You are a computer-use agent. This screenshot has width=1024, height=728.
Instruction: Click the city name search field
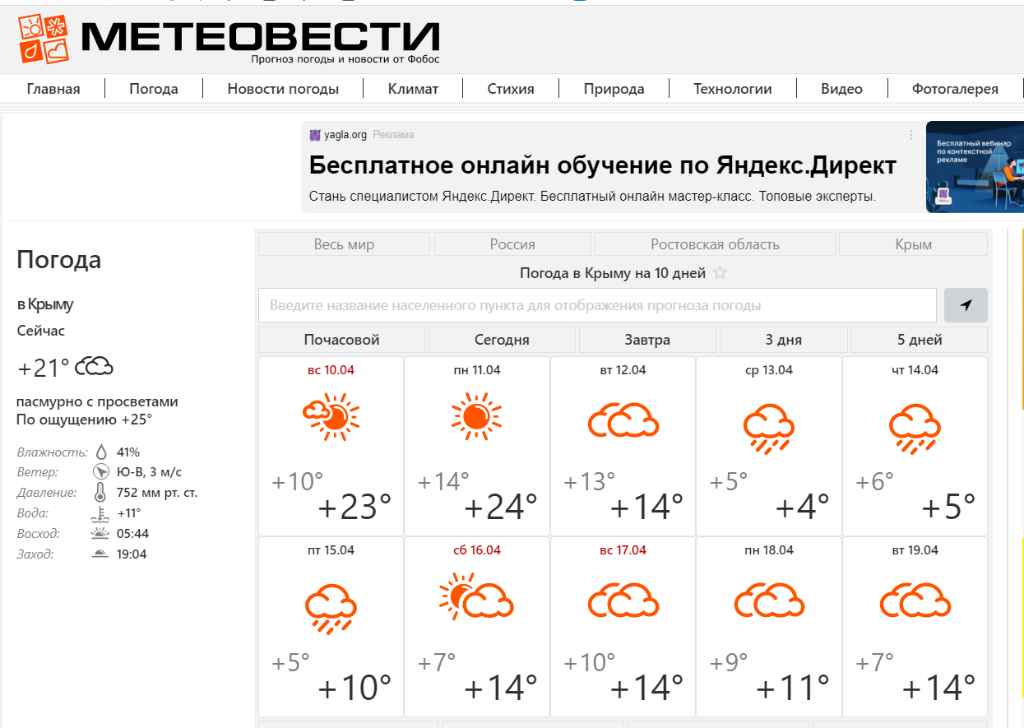click(597, 305)
